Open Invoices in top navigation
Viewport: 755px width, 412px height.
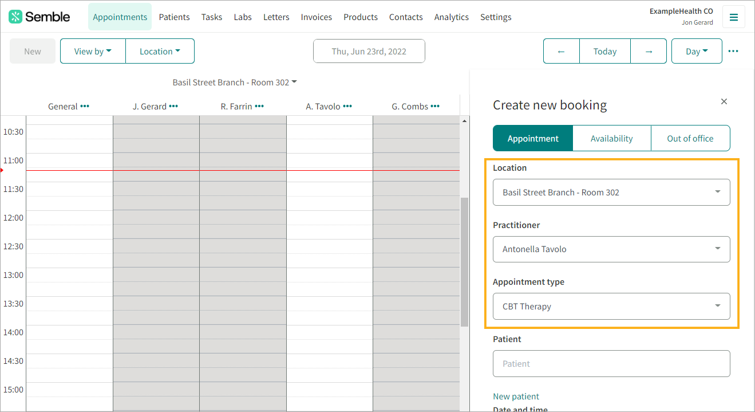click(x=317, y=17)
